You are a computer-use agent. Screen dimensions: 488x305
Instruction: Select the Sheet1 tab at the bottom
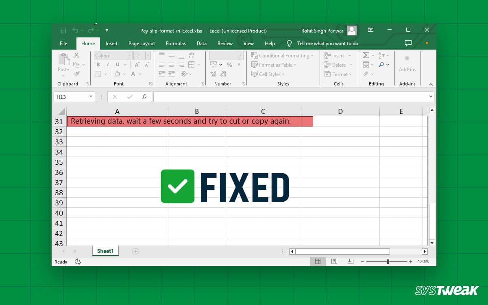105,251
